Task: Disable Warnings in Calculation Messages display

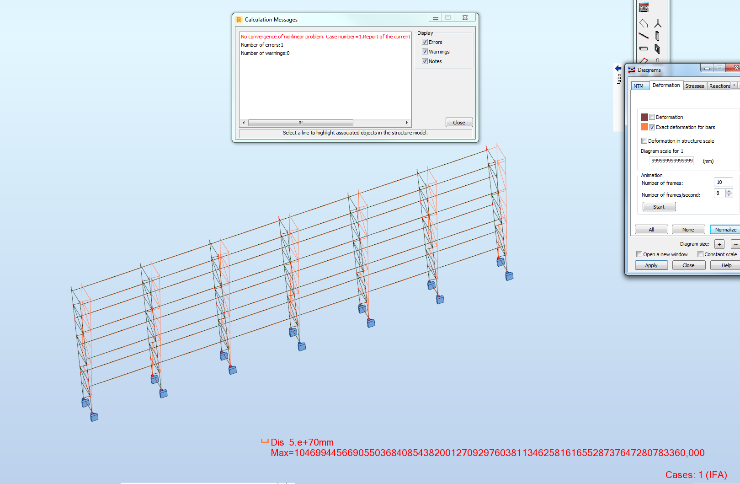Action: (x=425, y=51)
